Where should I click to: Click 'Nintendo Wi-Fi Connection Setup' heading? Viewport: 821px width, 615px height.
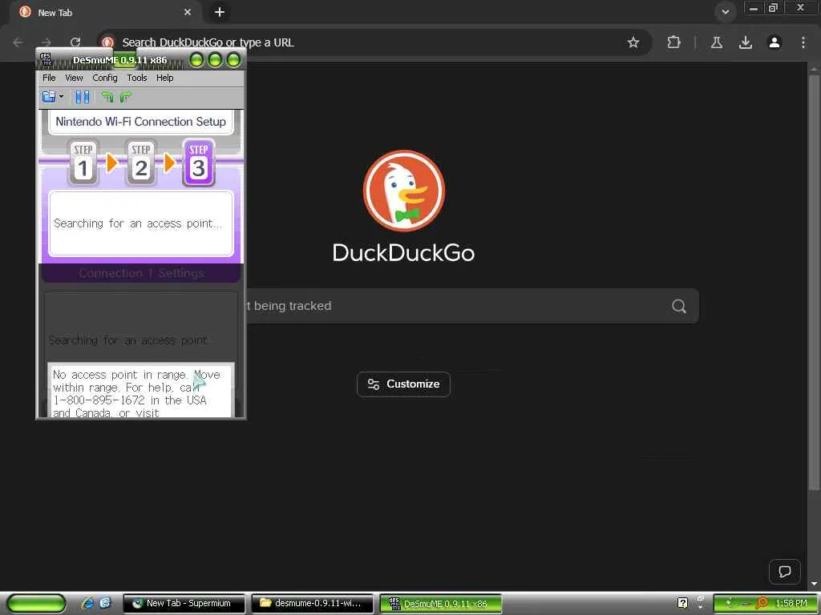pyautogui.click(x=141, y=122)
